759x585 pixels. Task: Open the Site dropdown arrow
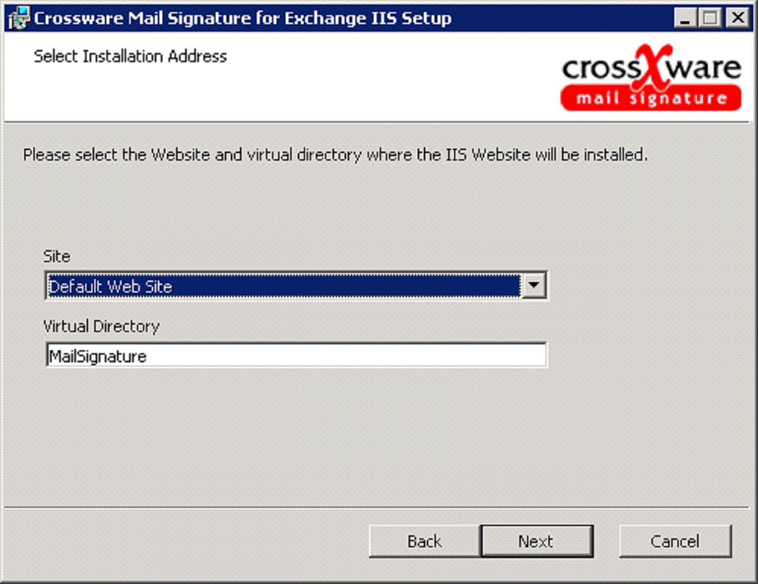pyautogui.click(x=534, y=285)
